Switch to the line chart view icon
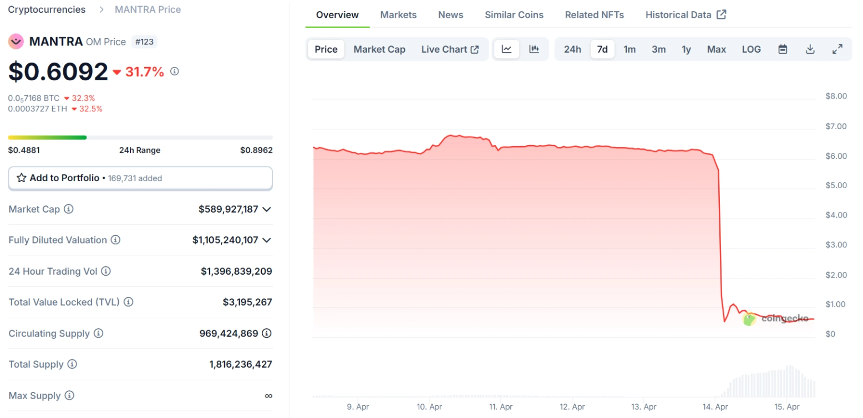Screen dimensions: 863x418 [x=506, y=49]
